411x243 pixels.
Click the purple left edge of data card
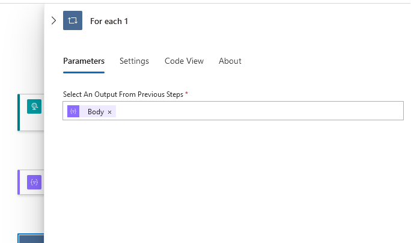(19, 182)
